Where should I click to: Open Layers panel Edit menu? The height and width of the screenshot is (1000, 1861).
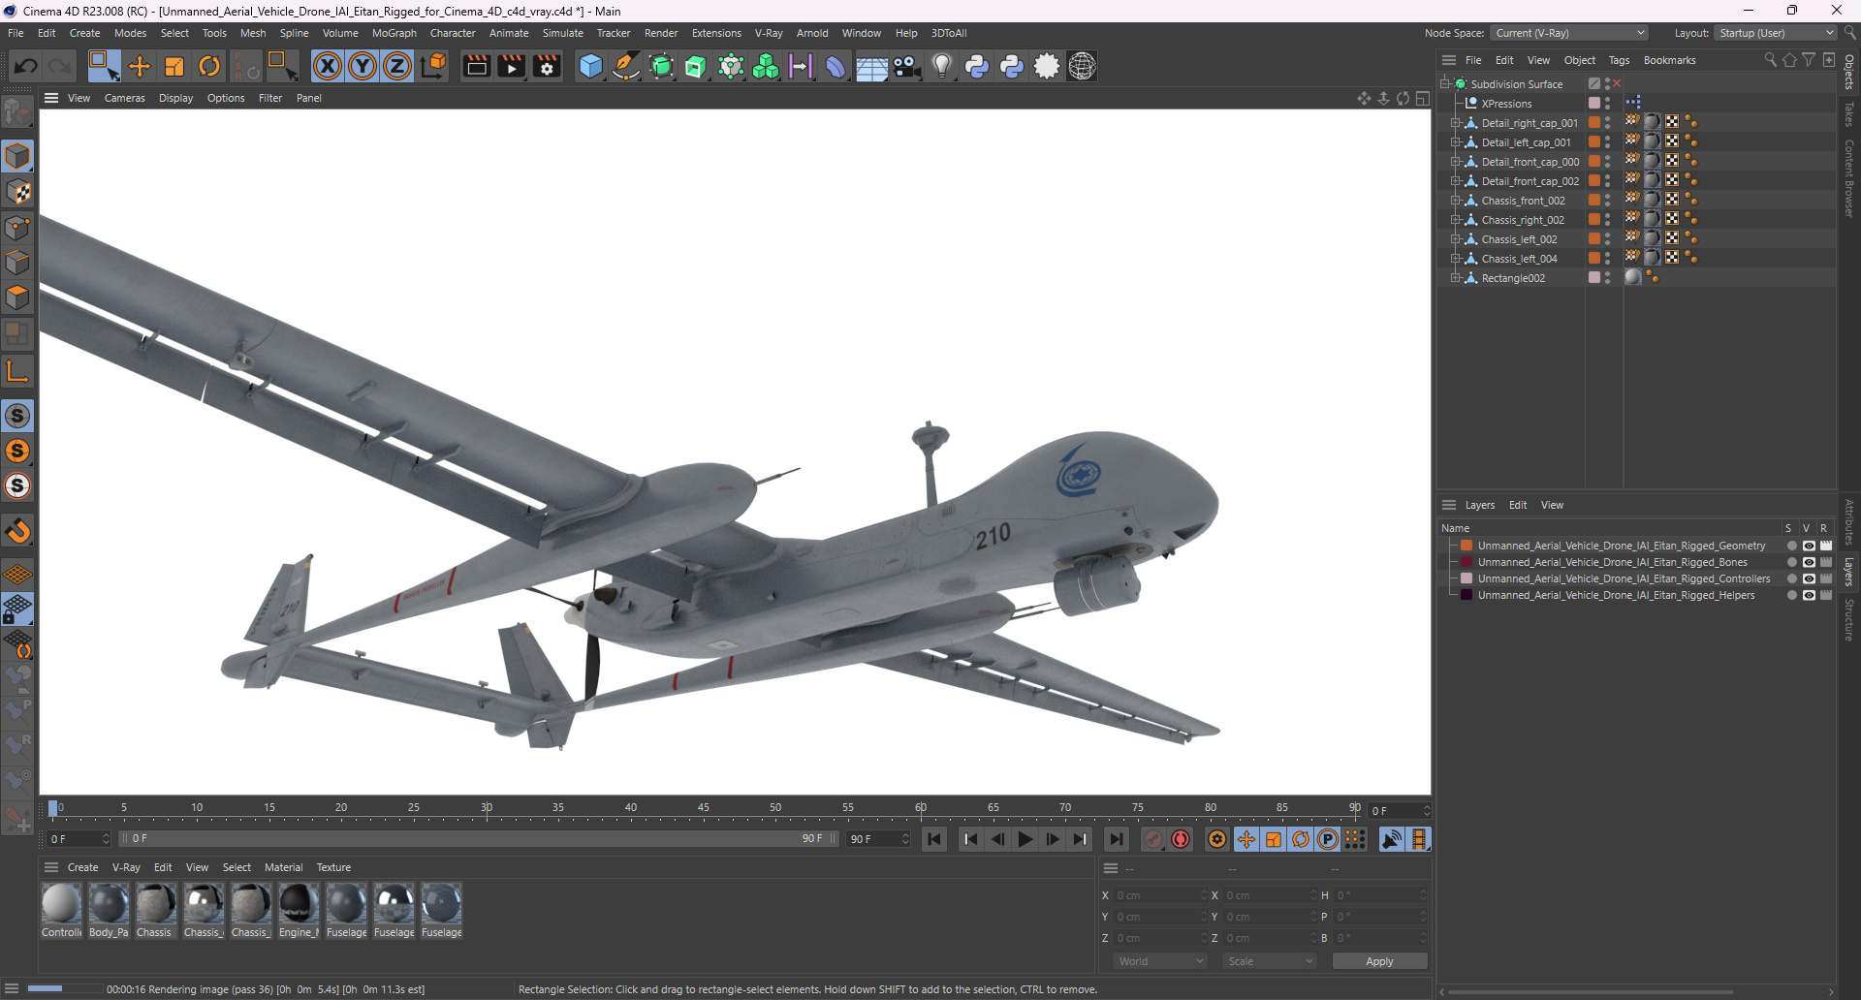(1518, 505)
